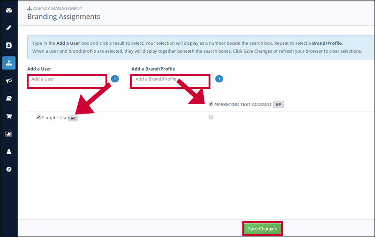This screenshot has width=375, height=237.
Task: Click the Sample User label
Action: click(x=55, y=117)
